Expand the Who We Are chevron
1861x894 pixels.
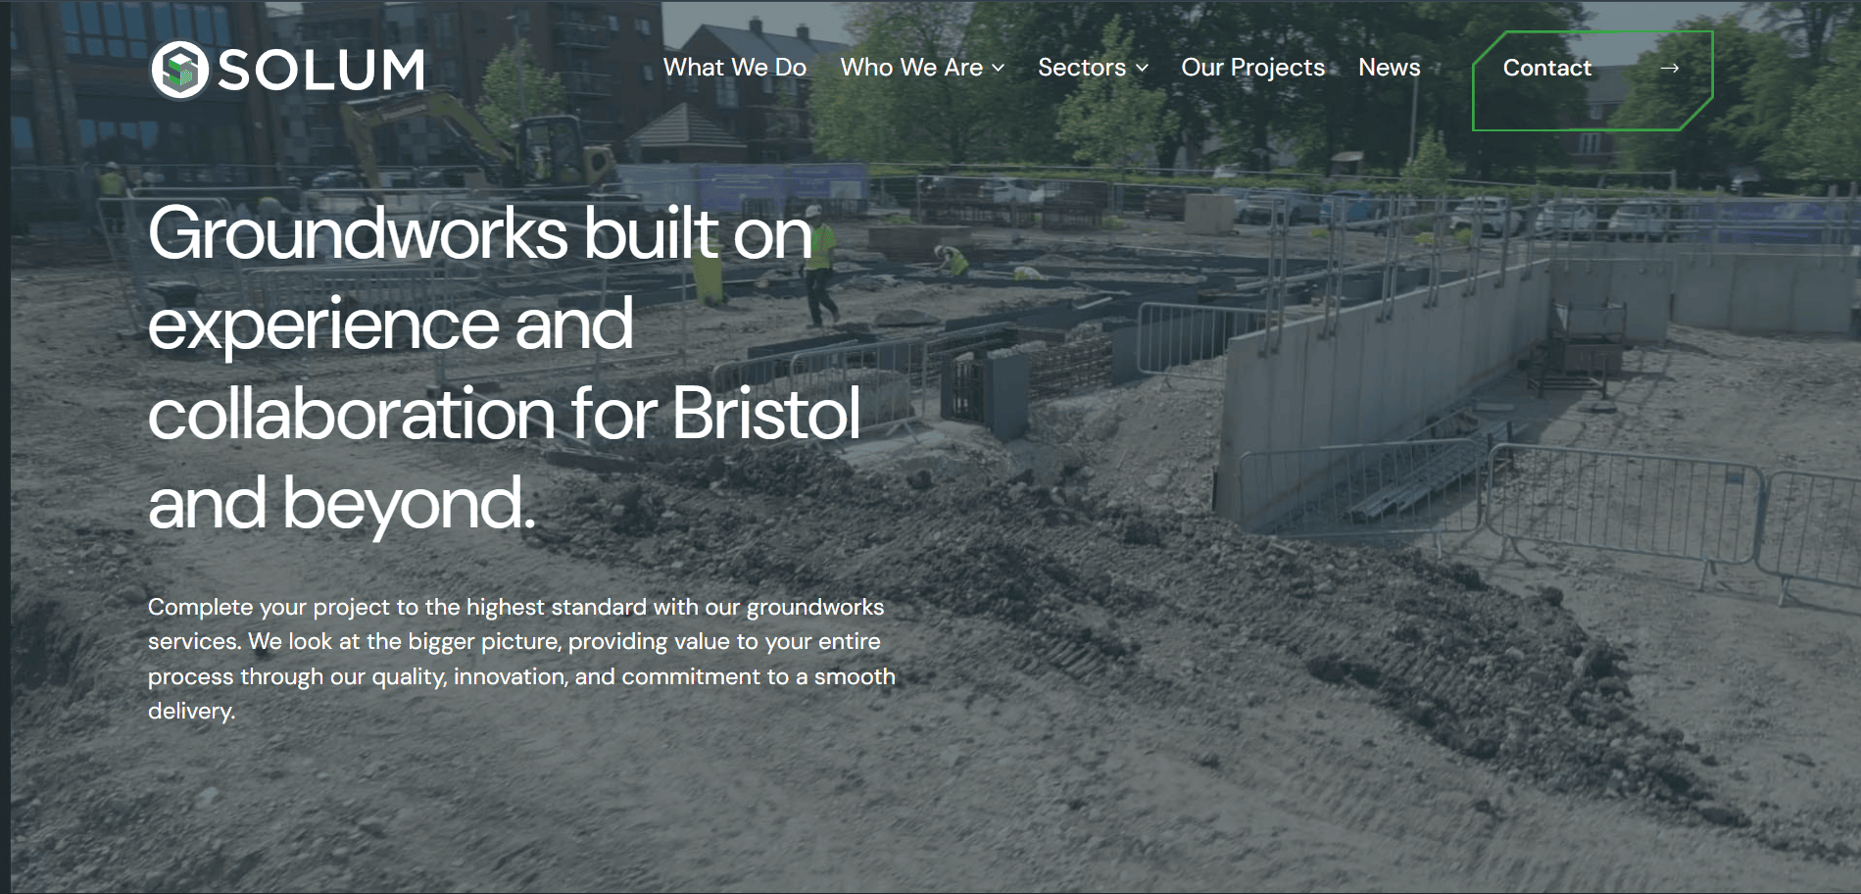click(998, 69)
